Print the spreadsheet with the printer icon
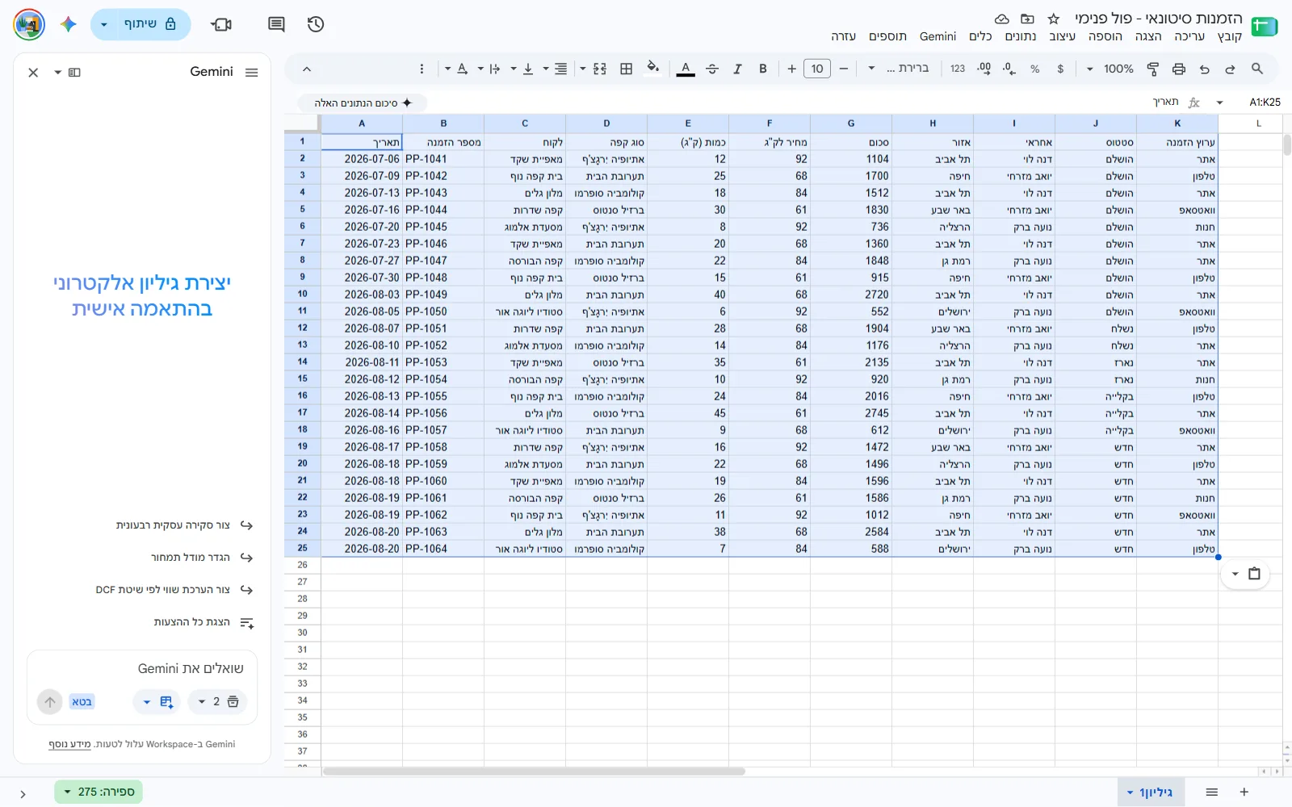 [1179, 69]
